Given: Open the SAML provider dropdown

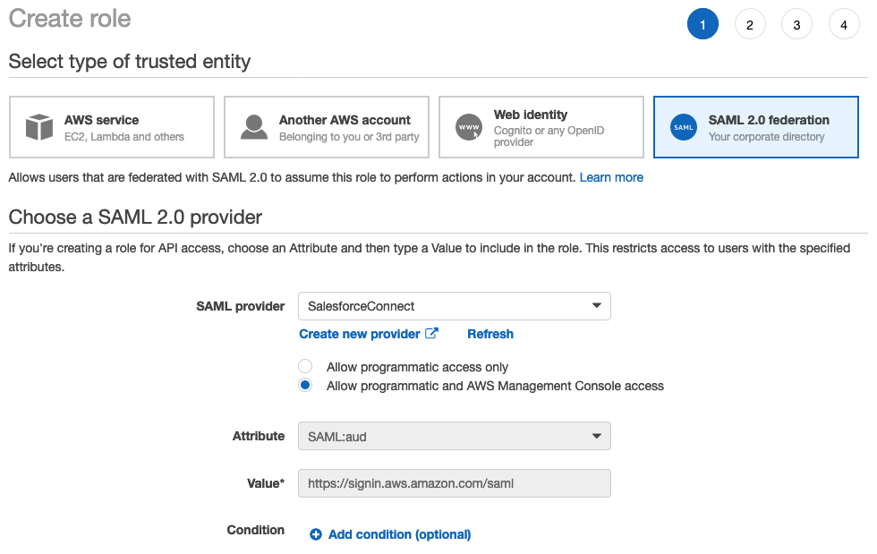Looking at the screenshot, I should pyautogui.click(x=455, y=306).
